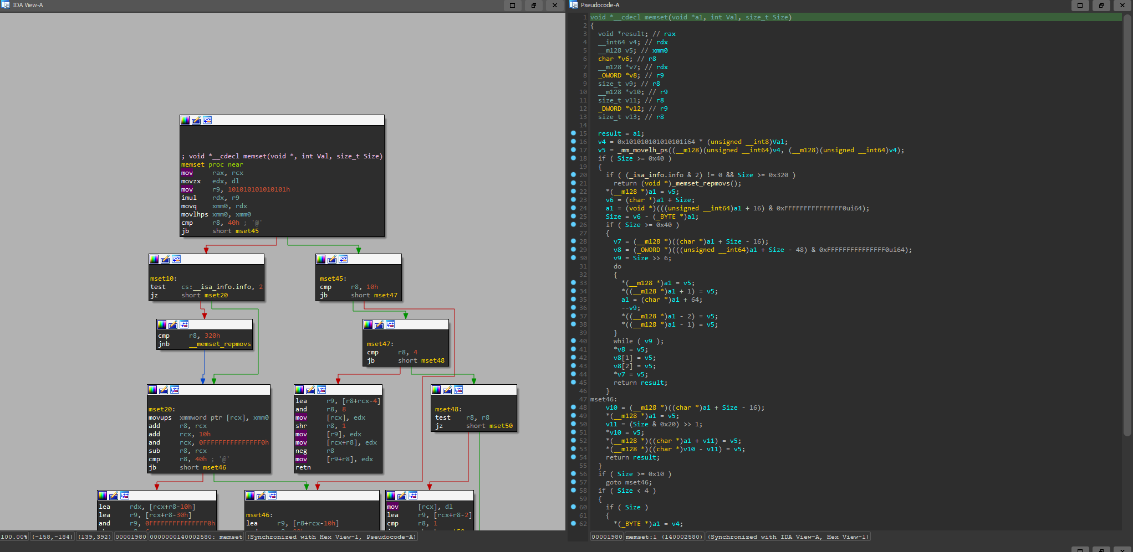The height and width of the screenshot is (552, 1133).
Task: Click group icon on lea r9, [r8+rcx-4] block
Action: 321,390
